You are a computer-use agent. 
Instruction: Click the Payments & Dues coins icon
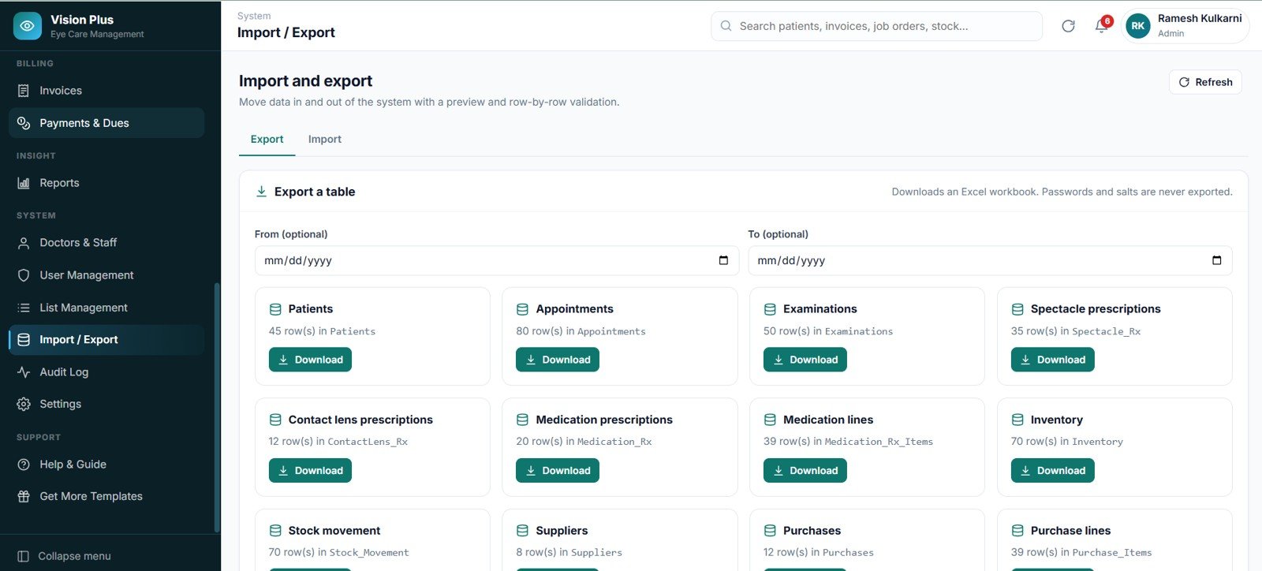pyautogui.click(x=24, y=123)
